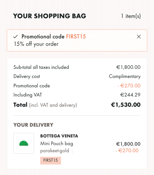Click the Promotional code discount in summary
Image resolution: width=154 pixels, height=175 pixels.
pos(129,86)
